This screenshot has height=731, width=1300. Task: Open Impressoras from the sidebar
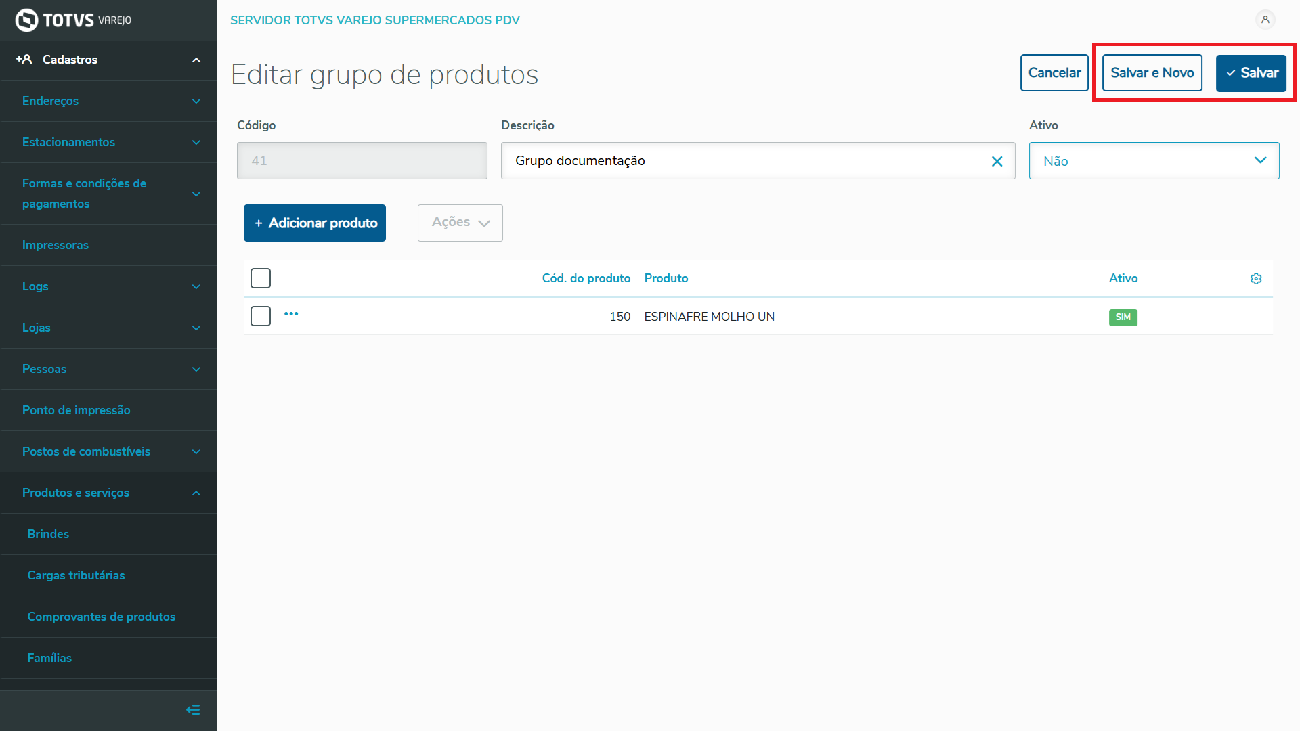56,245
